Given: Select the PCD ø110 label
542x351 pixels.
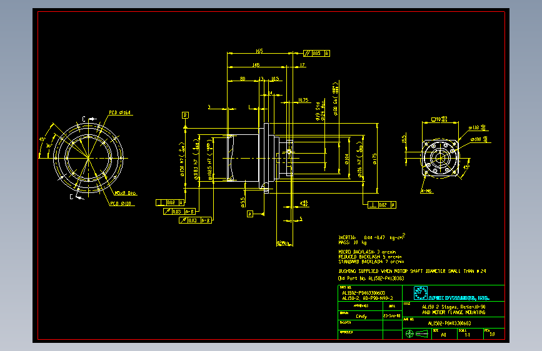Looking at the screenshot, I should tap(121, 204).
